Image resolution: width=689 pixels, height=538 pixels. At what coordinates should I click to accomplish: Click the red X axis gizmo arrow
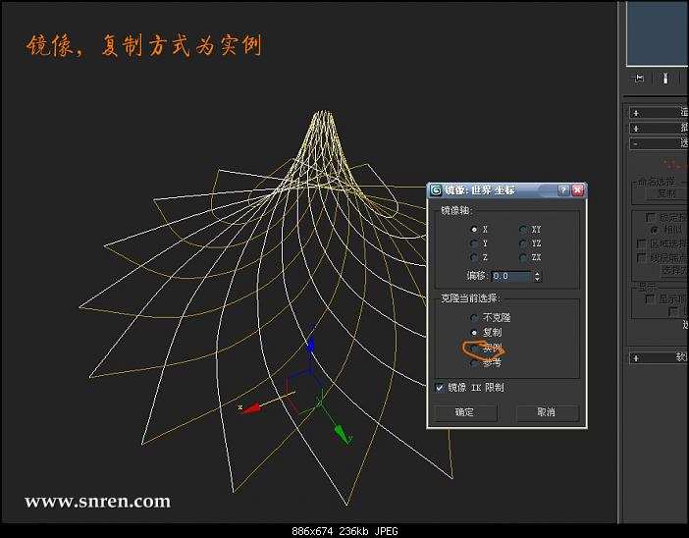pyautogui.click(x=251, y=409)
